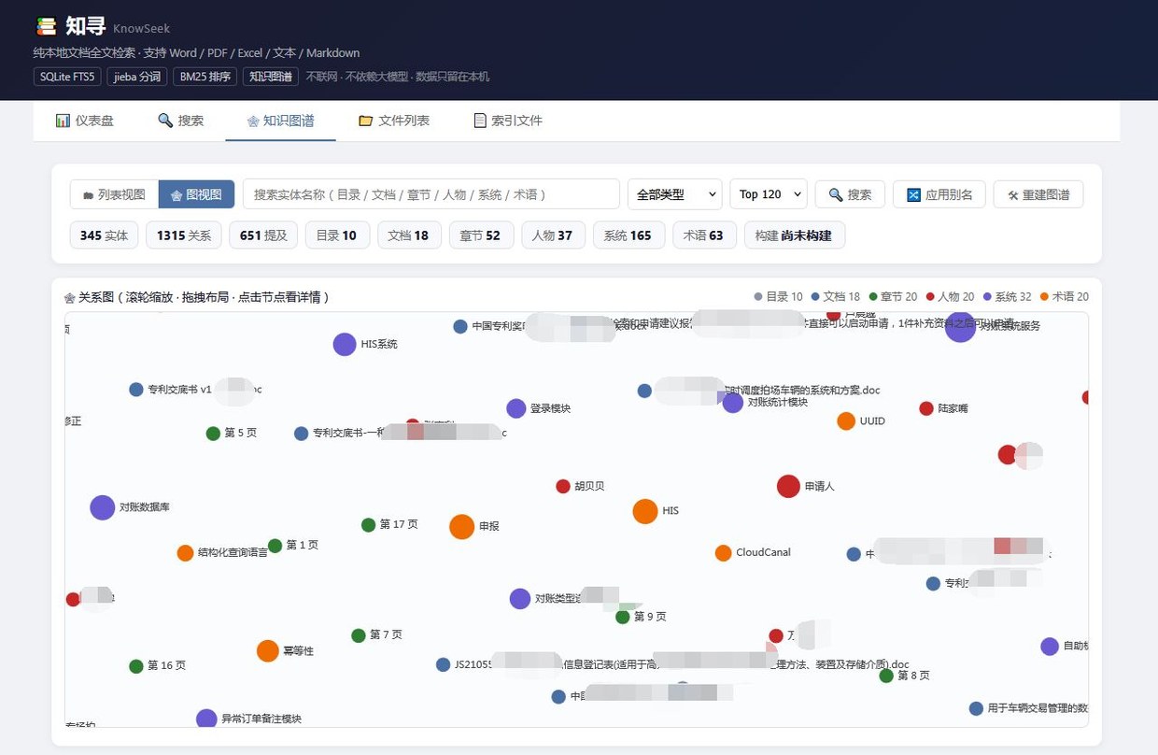Screen dimensions: 1158x755
Task: Select the orange HIS term node
Action: click(x=645, y=511)
